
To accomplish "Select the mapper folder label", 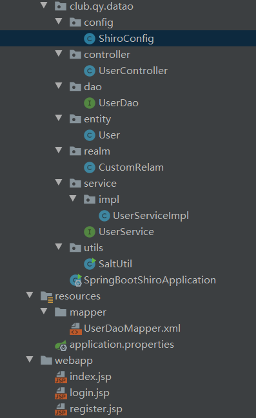I will tap(88, 313).
